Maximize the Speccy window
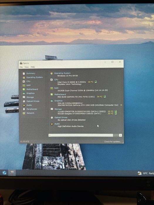Image resolution: width=154 pixels, height=205 pixels. pyautogui.click(x=112, y=62)
